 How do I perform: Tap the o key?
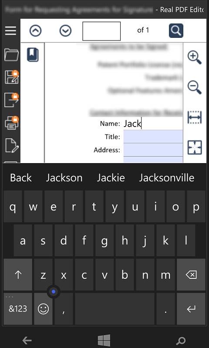[175, 206]
